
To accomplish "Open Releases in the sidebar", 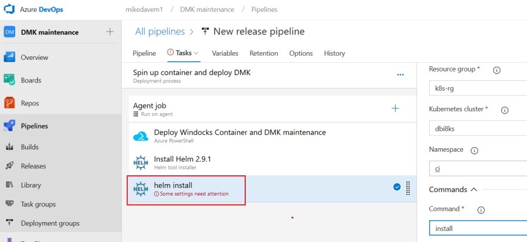I will click(33, 166).
